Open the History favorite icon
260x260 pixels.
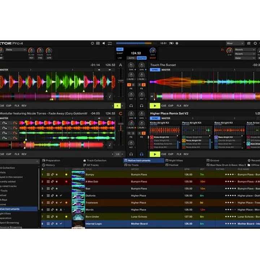coord(44,165)
